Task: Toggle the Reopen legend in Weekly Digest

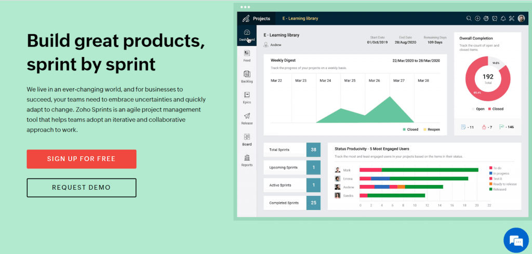Action: pyautogui.click(x=432, y=130)
